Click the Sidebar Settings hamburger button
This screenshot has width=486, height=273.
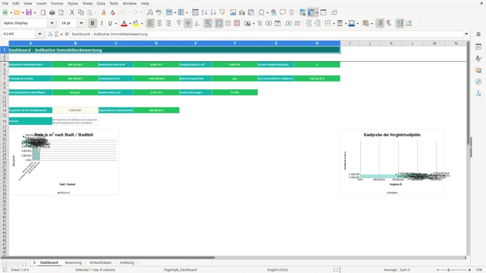coord(478,34)
